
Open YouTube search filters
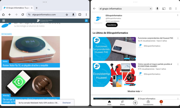[170, 8]
